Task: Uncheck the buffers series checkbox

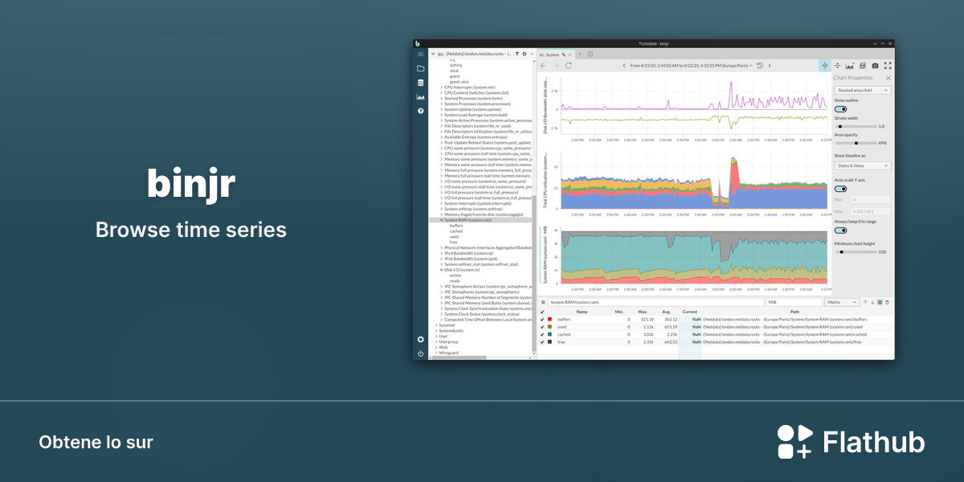Action: pos(542,320)
